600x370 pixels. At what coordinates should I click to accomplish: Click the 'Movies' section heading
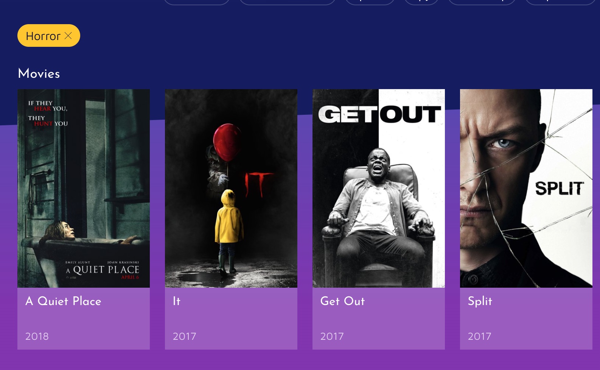39,74
